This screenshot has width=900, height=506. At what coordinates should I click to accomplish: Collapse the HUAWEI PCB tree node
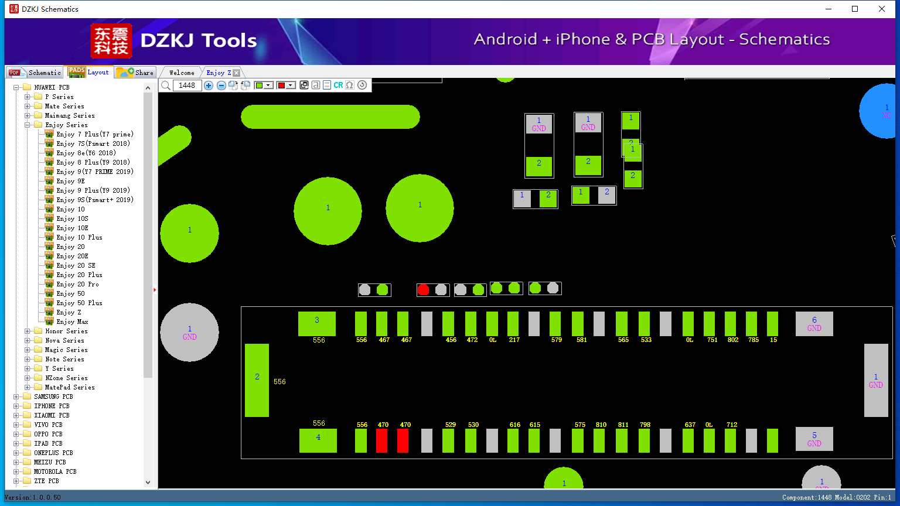(x=16, y=87)
